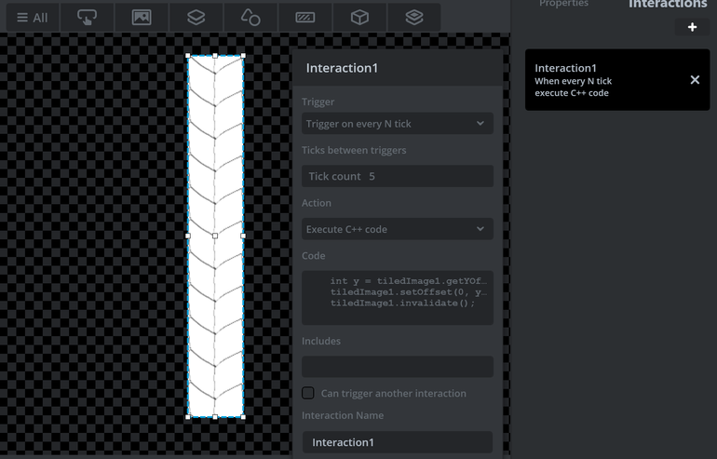Select the Buttons widget category icon
Image resolution: width=717 pixels, height=459 pixels.
[x=87, y=18]
